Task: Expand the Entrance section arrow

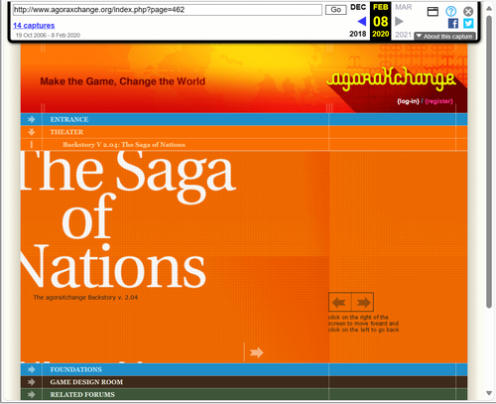Action: tap(32, 119)
